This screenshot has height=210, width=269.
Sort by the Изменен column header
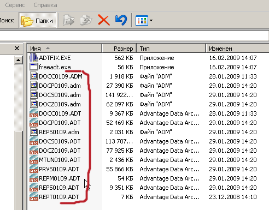coord(237,49)
